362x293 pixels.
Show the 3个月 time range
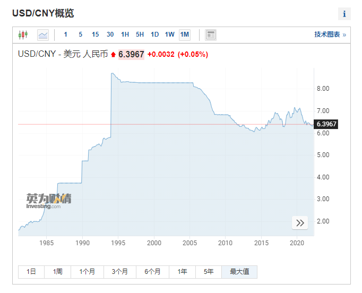pyautogui.click(x=120, y=272)
